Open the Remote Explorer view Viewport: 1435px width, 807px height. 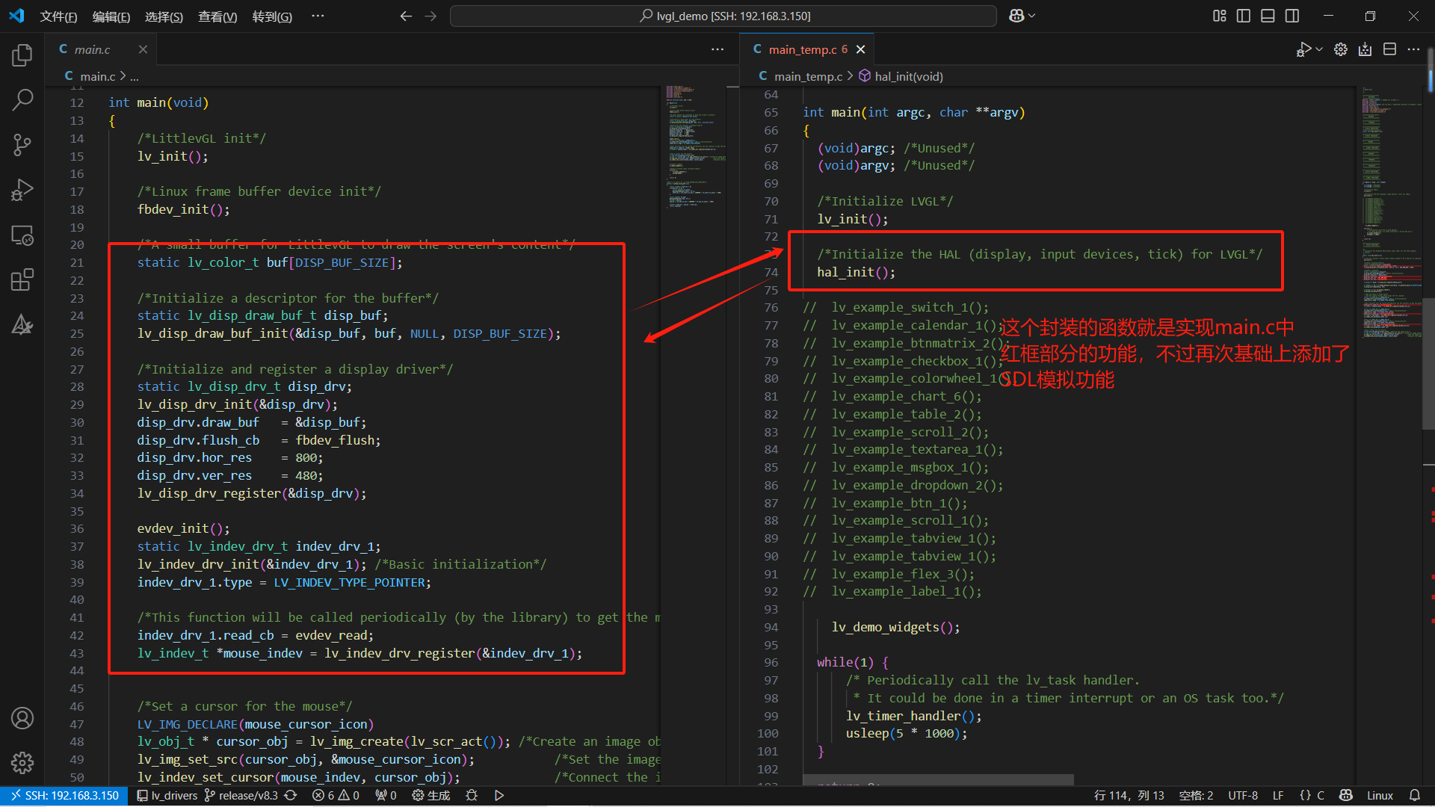click(x=22, y=235)
